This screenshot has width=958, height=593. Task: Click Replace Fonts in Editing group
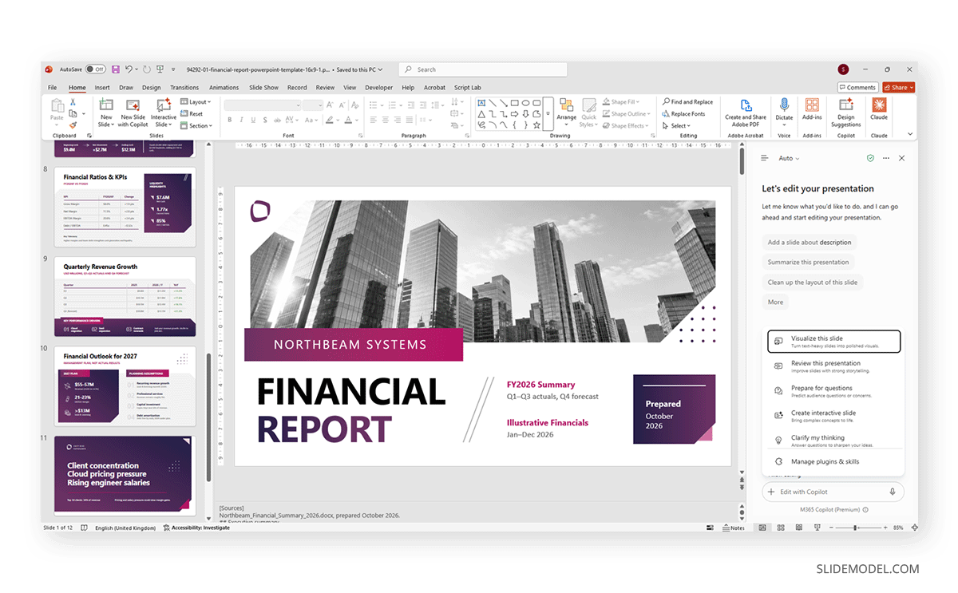click(683, 113)
